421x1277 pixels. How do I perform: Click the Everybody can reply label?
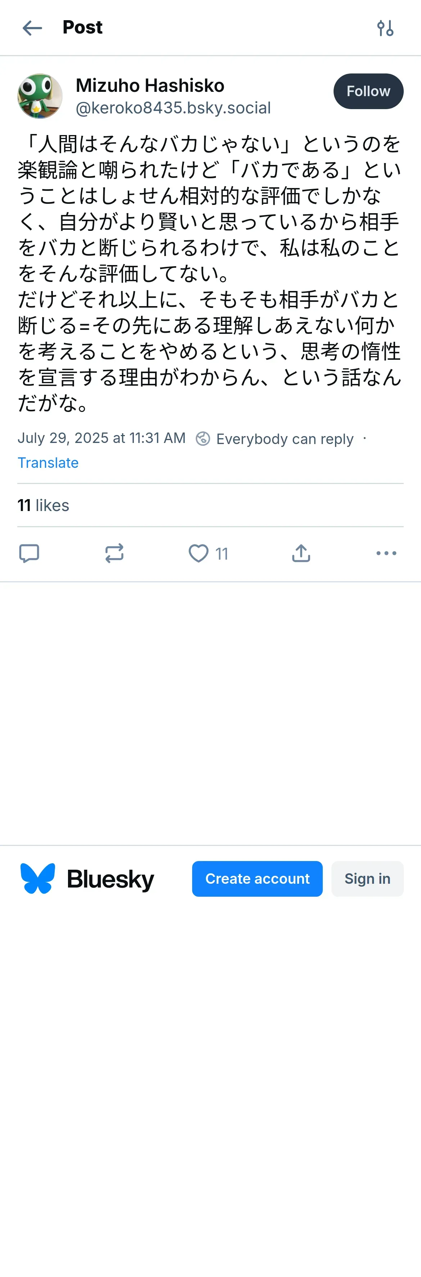(x=285, y=439)
